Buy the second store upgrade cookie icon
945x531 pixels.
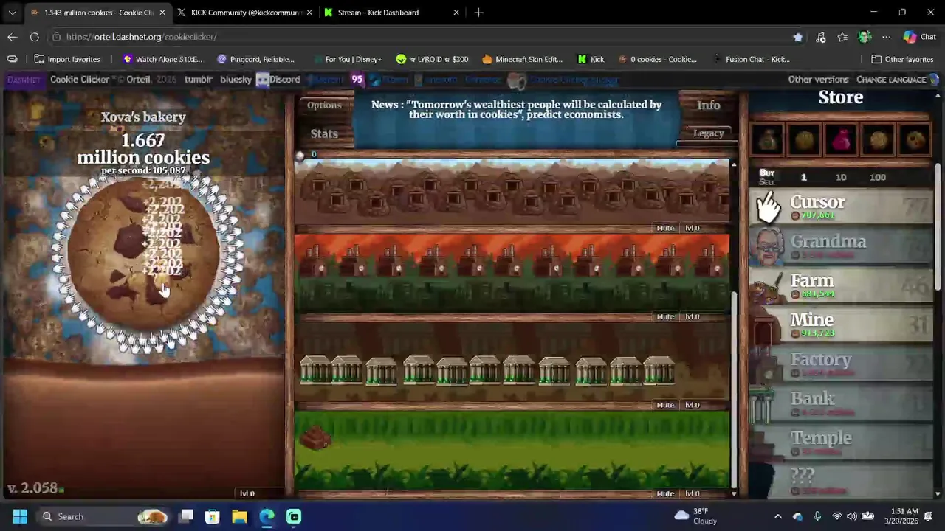pyautogui.click(x=805, y=139)
